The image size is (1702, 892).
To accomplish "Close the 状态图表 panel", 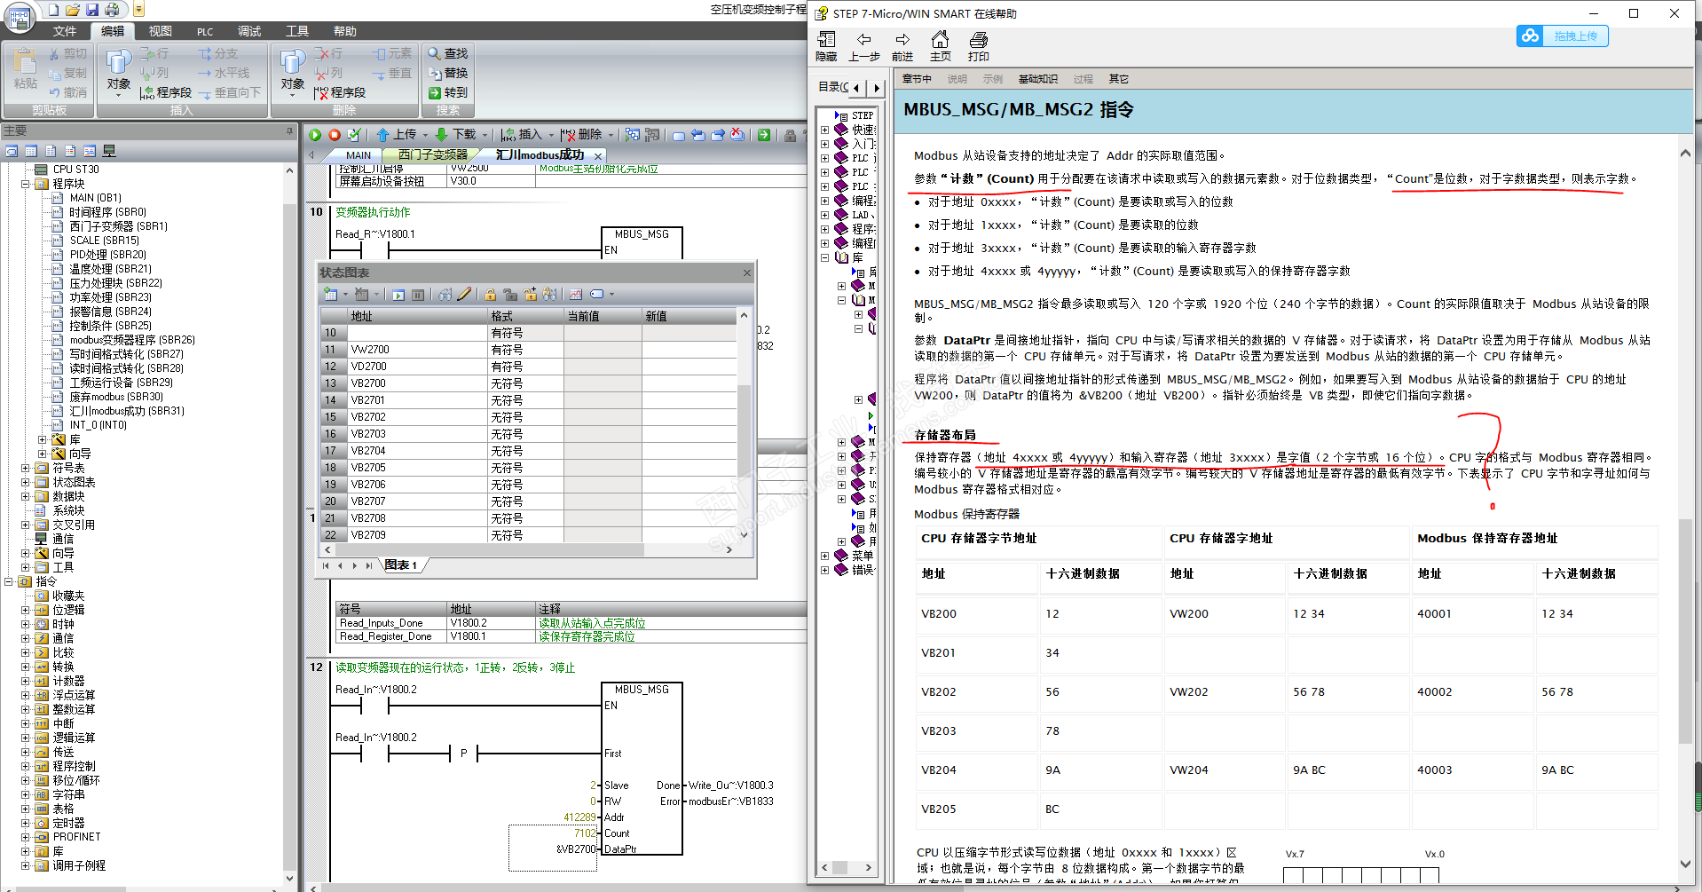I will pyautogui.click(x=747, y=272).
